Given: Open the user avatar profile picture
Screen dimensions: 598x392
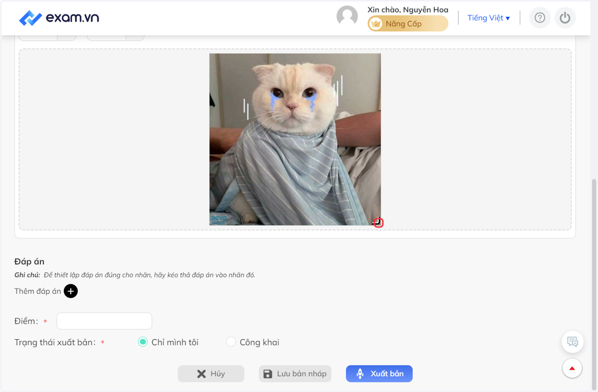Looking at the screenshot, I should tap(347, 16).
